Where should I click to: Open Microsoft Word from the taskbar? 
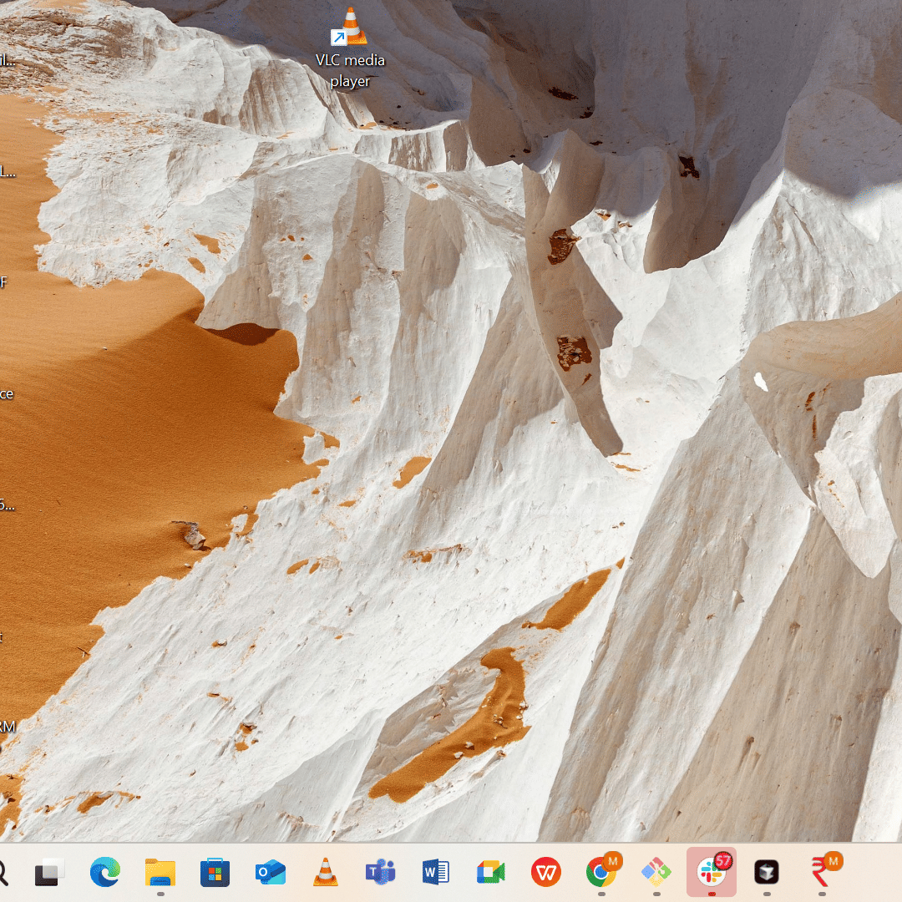435,873
